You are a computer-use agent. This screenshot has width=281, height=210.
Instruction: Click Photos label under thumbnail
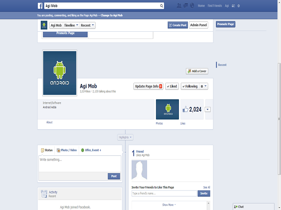[x=159, y=123]
